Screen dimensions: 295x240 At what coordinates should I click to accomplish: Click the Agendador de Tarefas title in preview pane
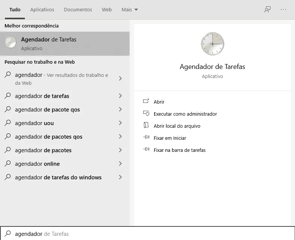coord(212,67)
